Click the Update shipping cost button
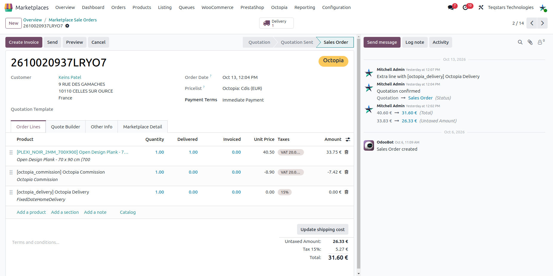Image resolution: width=553 pixels, height=276 pixels. (322, 230)
